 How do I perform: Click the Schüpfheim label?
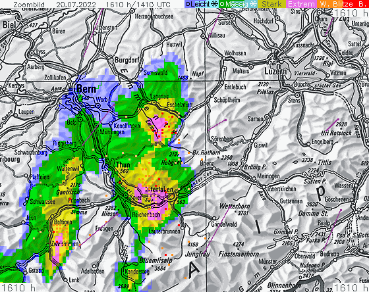point(227,100)
